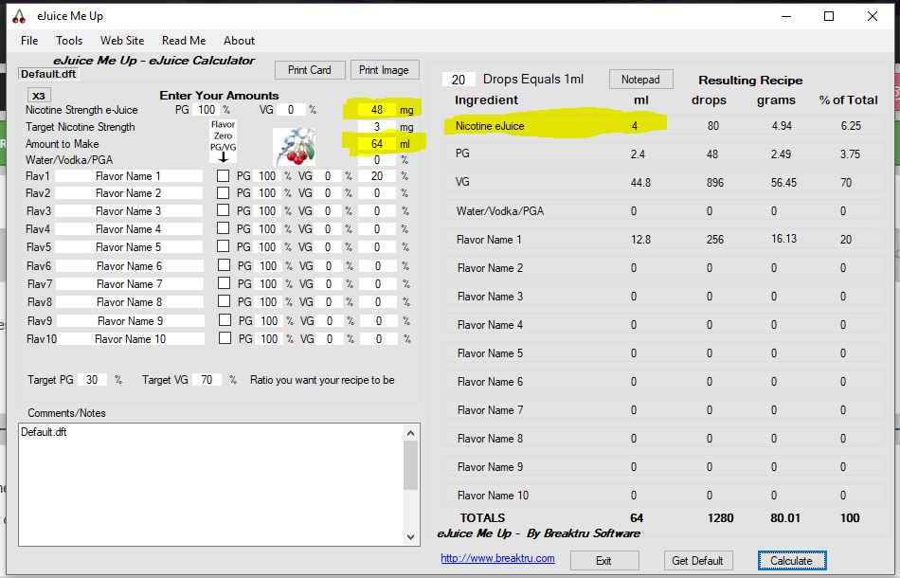Viewport: 900px width, 578px height.
Task: Enable the Flav1 Flavor Zero PG/VG checkbox
Action: (x=224, y=176)
